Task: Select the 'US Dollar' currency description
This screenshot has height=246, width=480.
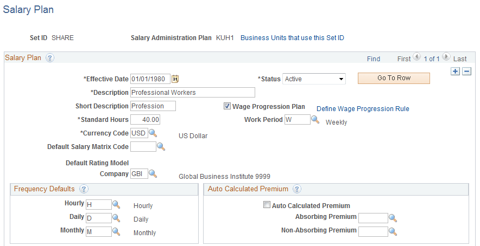Action: pyautogui.click(x=193, y=135)
